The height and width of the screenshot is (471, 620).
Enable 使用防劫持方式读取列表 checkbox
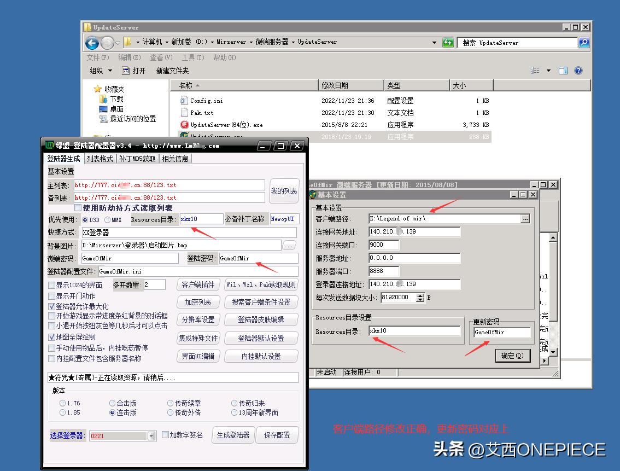[77, 206]
